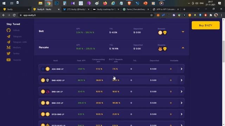Open Windows Start menu
Image resolution: width=225 pixels, height=126 pixels.
tap(4, 3)
